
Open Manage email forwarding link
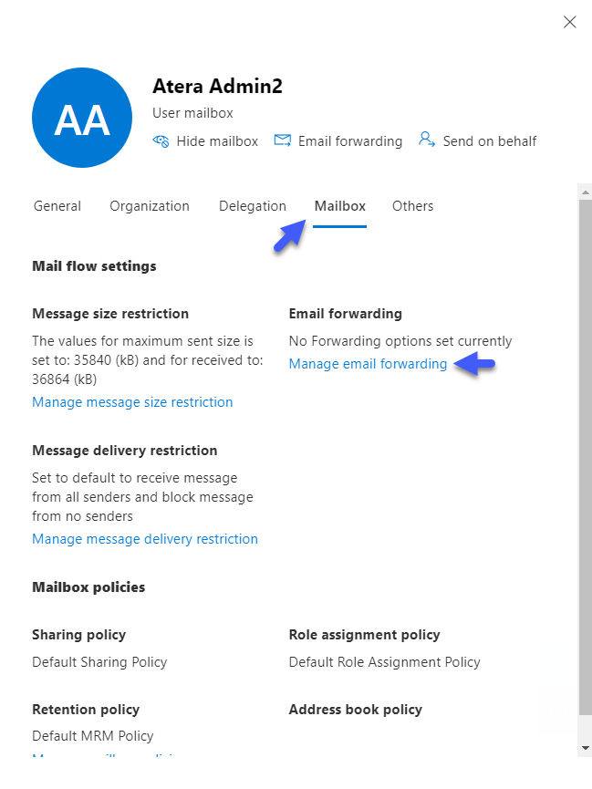(368, 364)
